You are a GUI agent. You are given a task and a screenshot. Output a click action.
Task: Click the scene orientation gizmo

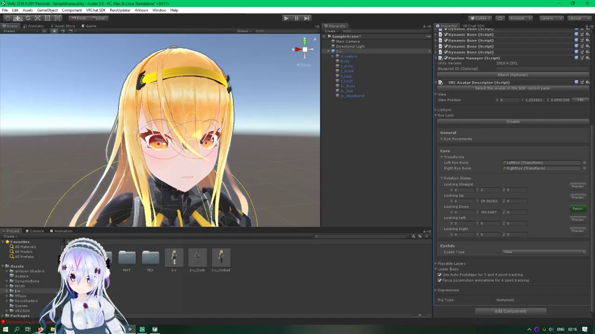point(304,49)
